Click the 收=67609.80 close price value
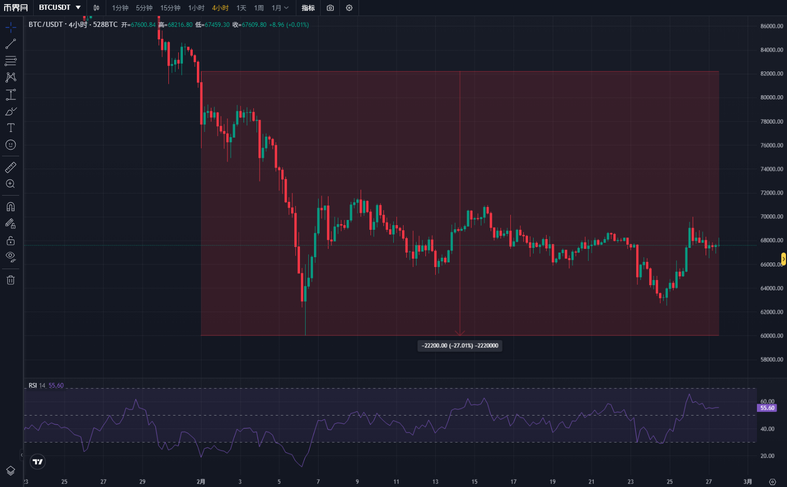The image size is (787, 487). [249, 25]
